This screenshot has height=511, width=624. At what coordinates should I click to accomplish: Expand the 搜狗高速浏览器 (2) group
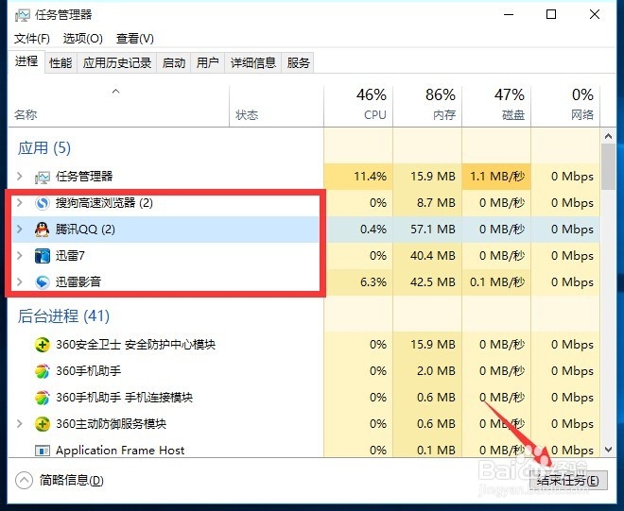click(x=19, y=203)
